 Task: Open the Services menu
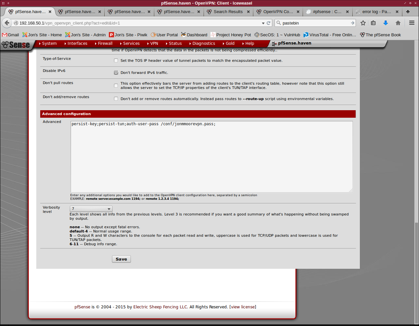tap(130, 43)
